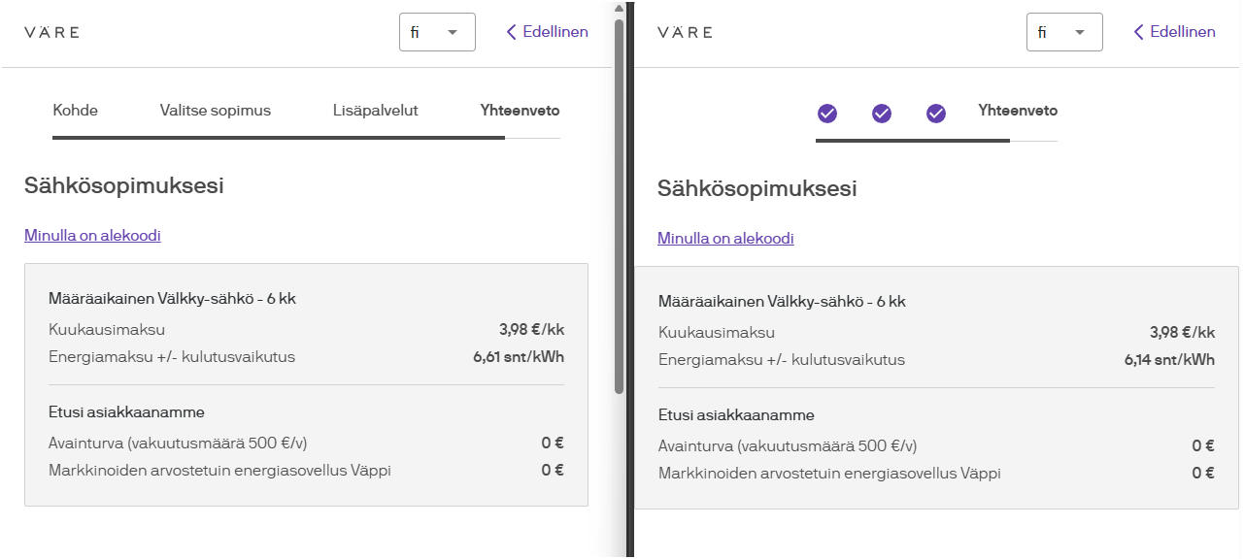
Task: Click the back chevron beside Edellinen, left pane
Action: pos(512,32)
